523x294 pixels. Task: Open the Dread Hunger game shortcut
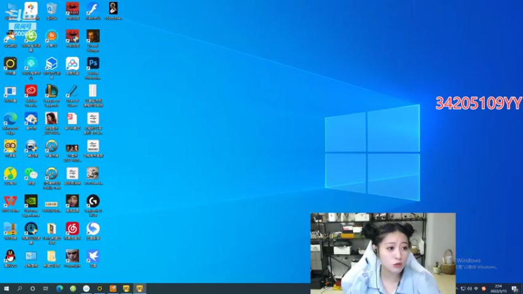[93, 41]
